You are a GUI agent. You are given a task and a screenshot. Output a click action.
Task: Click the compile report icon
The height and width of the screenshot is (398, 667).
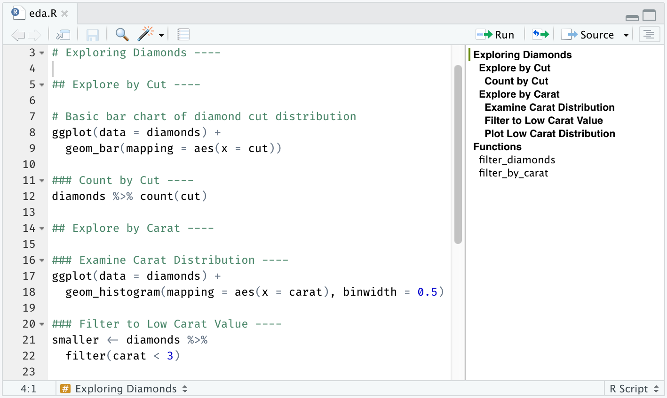point(183,34)
